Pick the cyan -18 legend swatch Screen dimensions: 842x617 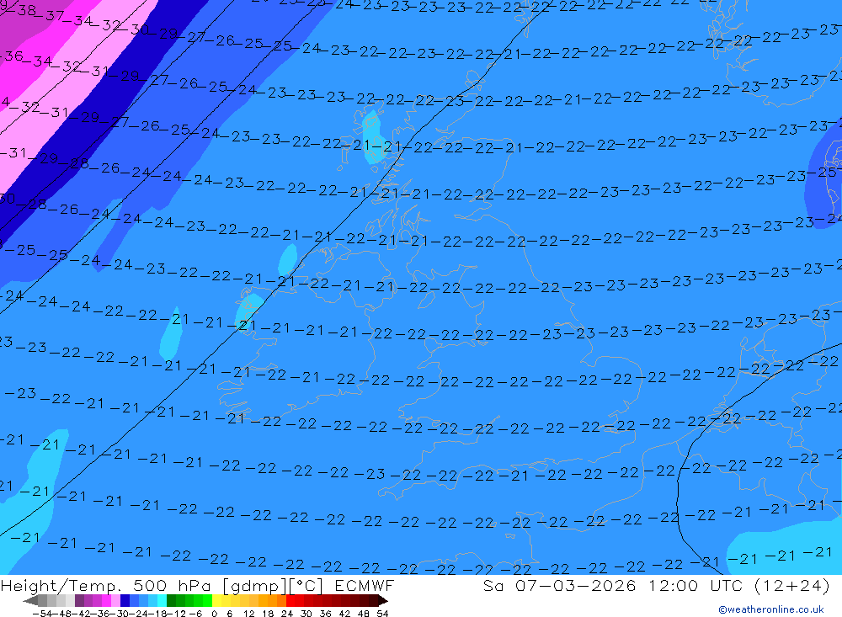pos(163,600)
